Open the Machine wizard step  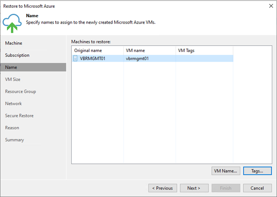pos(14,43)
